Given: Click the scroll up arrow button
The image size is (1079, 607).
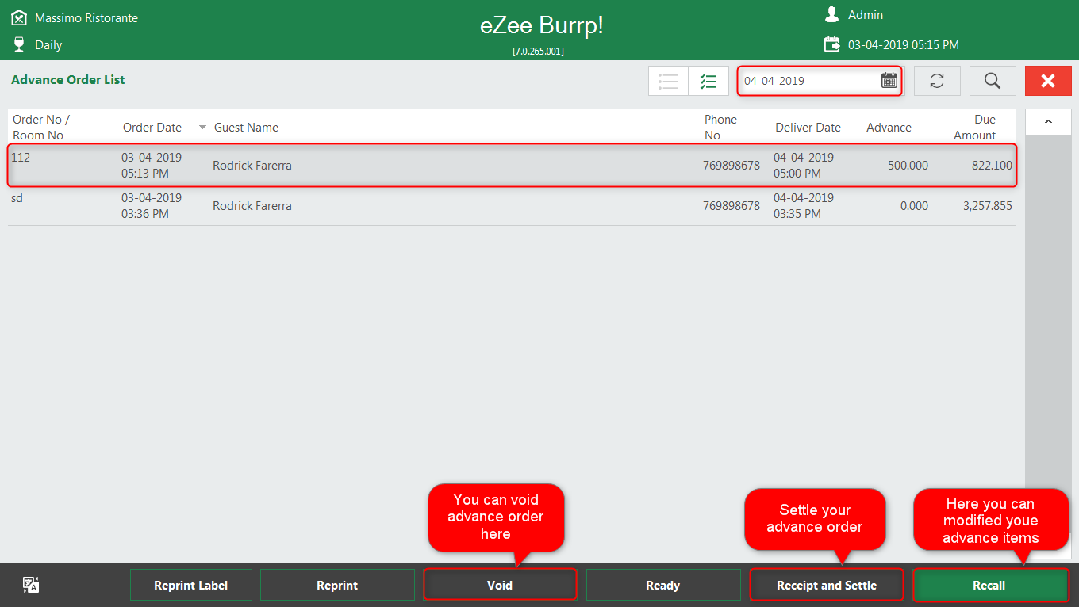Looking at the screenshot, I should tap(1048, 122).
